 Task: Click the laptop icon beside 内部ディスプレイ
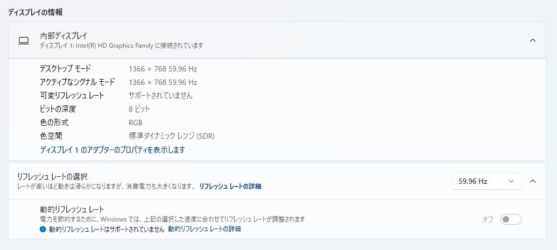click(23, 40)
